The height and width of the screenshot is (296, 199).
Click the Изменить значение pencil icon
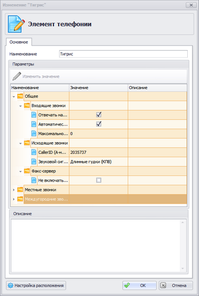[x=17, y=76]
